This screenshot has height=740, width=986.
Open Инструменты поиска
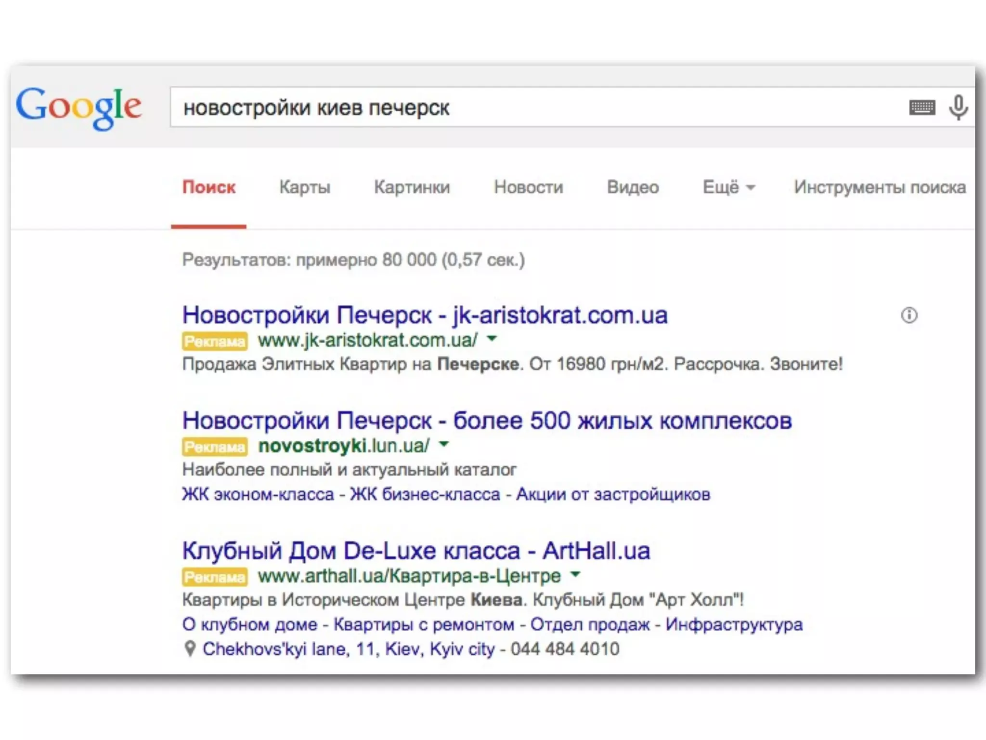(880, 187)
